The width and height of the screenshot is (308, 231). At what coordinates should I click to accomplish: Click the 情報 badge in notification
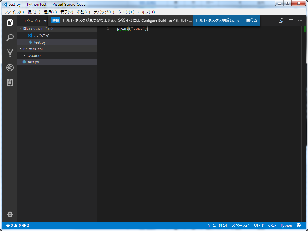55,20
